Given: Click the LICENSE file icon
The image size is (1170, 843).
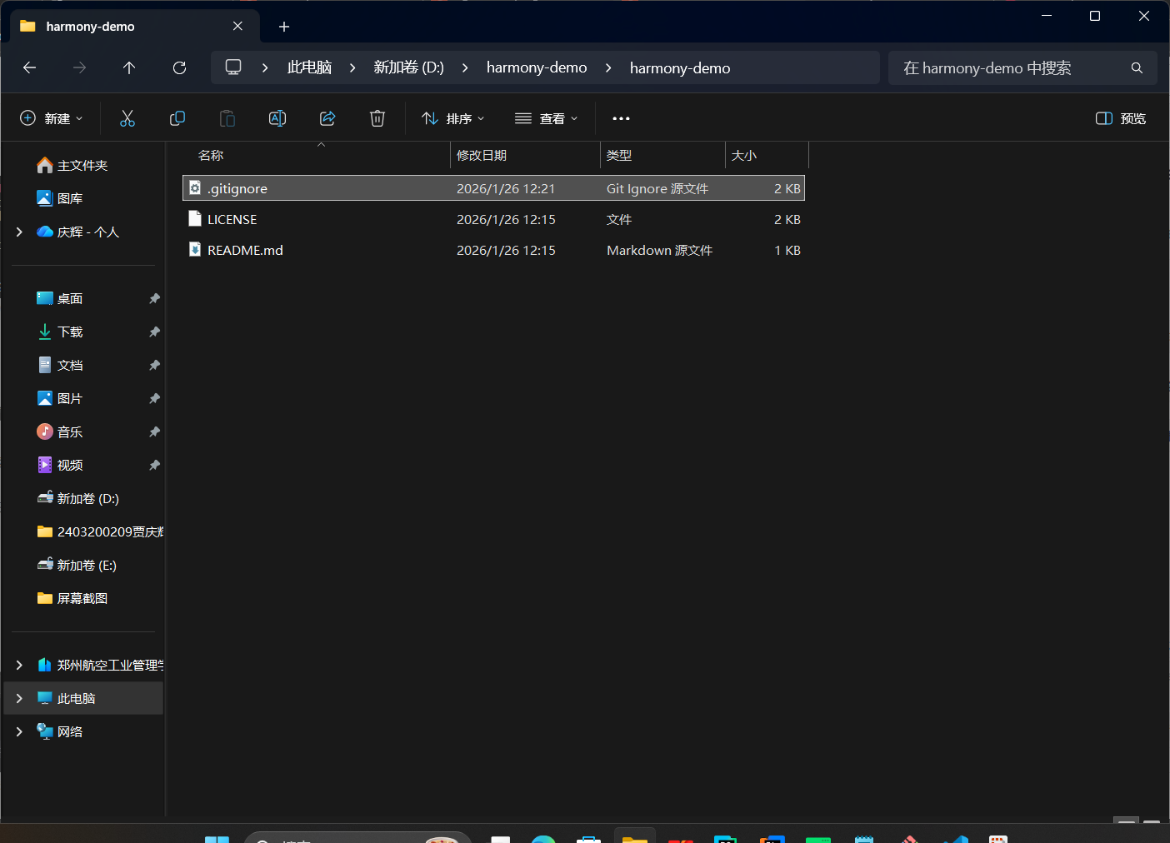Looking at the screenshot, I should [195, 219].
